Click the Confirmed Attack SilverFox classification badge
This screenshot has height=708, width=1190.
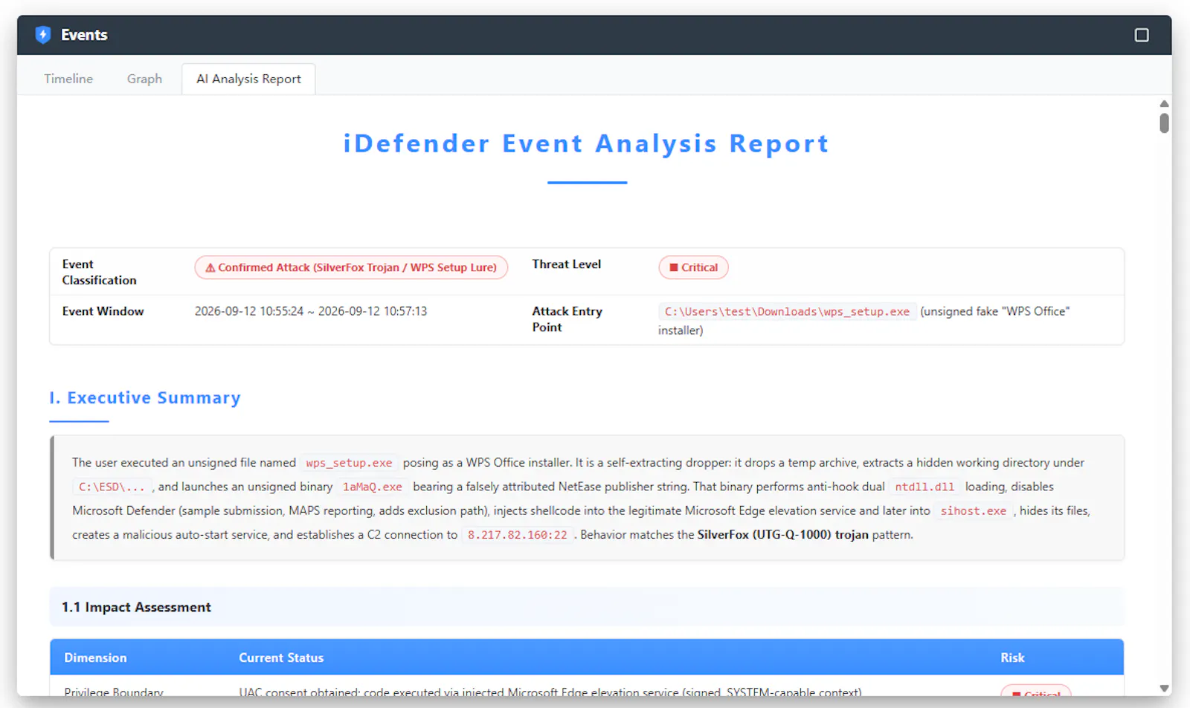coord(351,267)
